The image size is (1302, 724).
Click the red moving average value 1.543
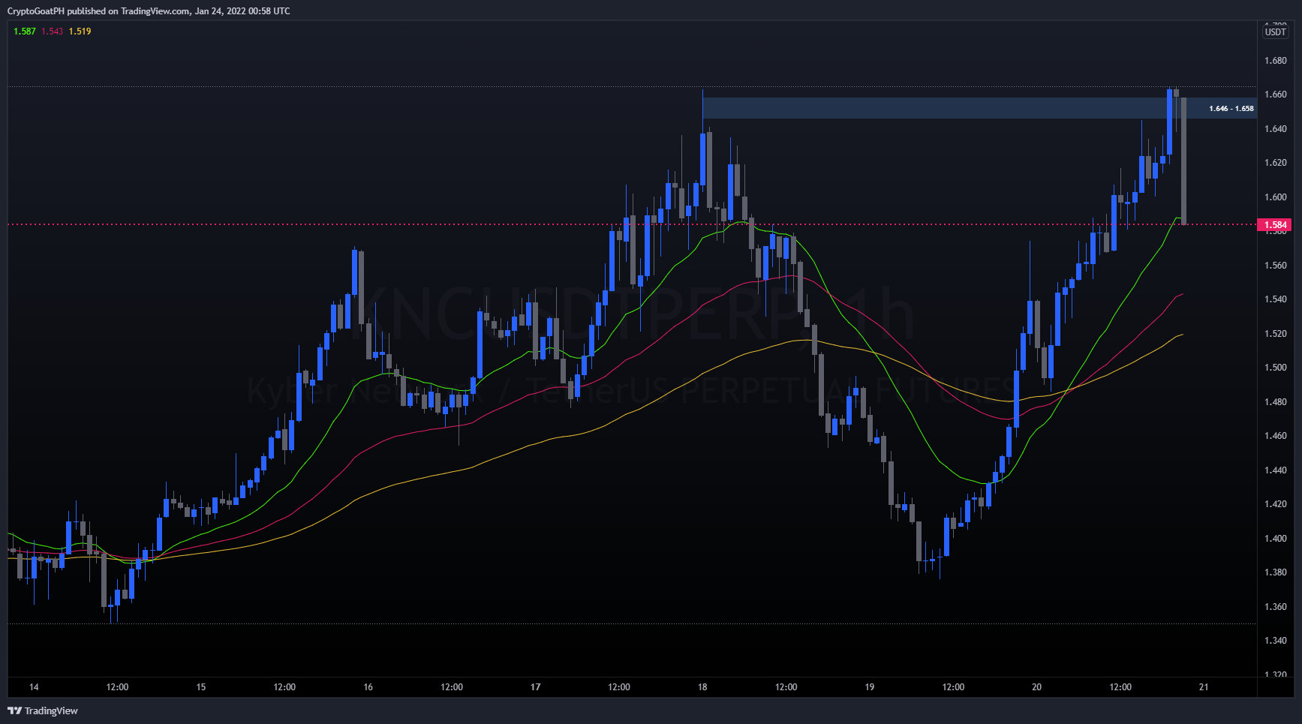53,32
